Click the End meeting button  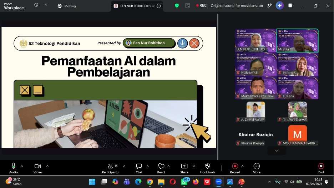[x=321, y=168]
